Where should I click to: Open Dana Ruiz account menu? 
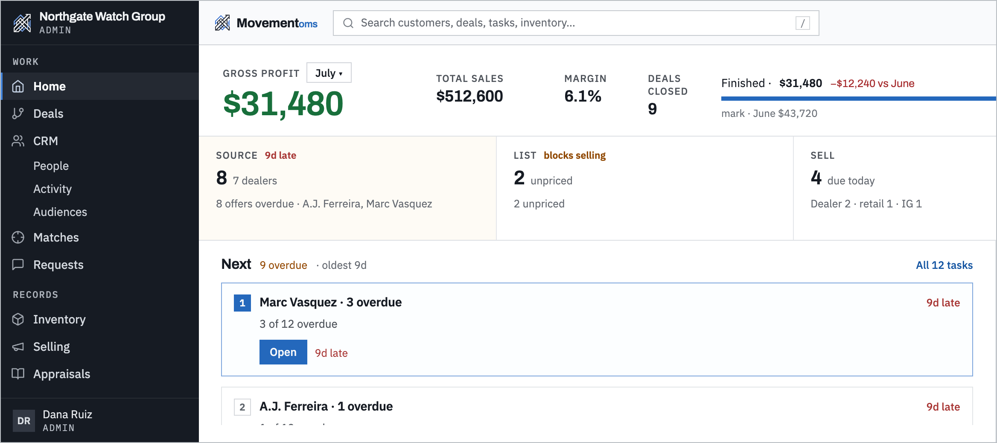pyautogui.click(x=100, y=421)
